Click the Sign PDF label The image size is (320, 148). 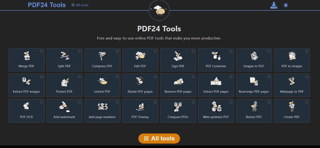178,66
